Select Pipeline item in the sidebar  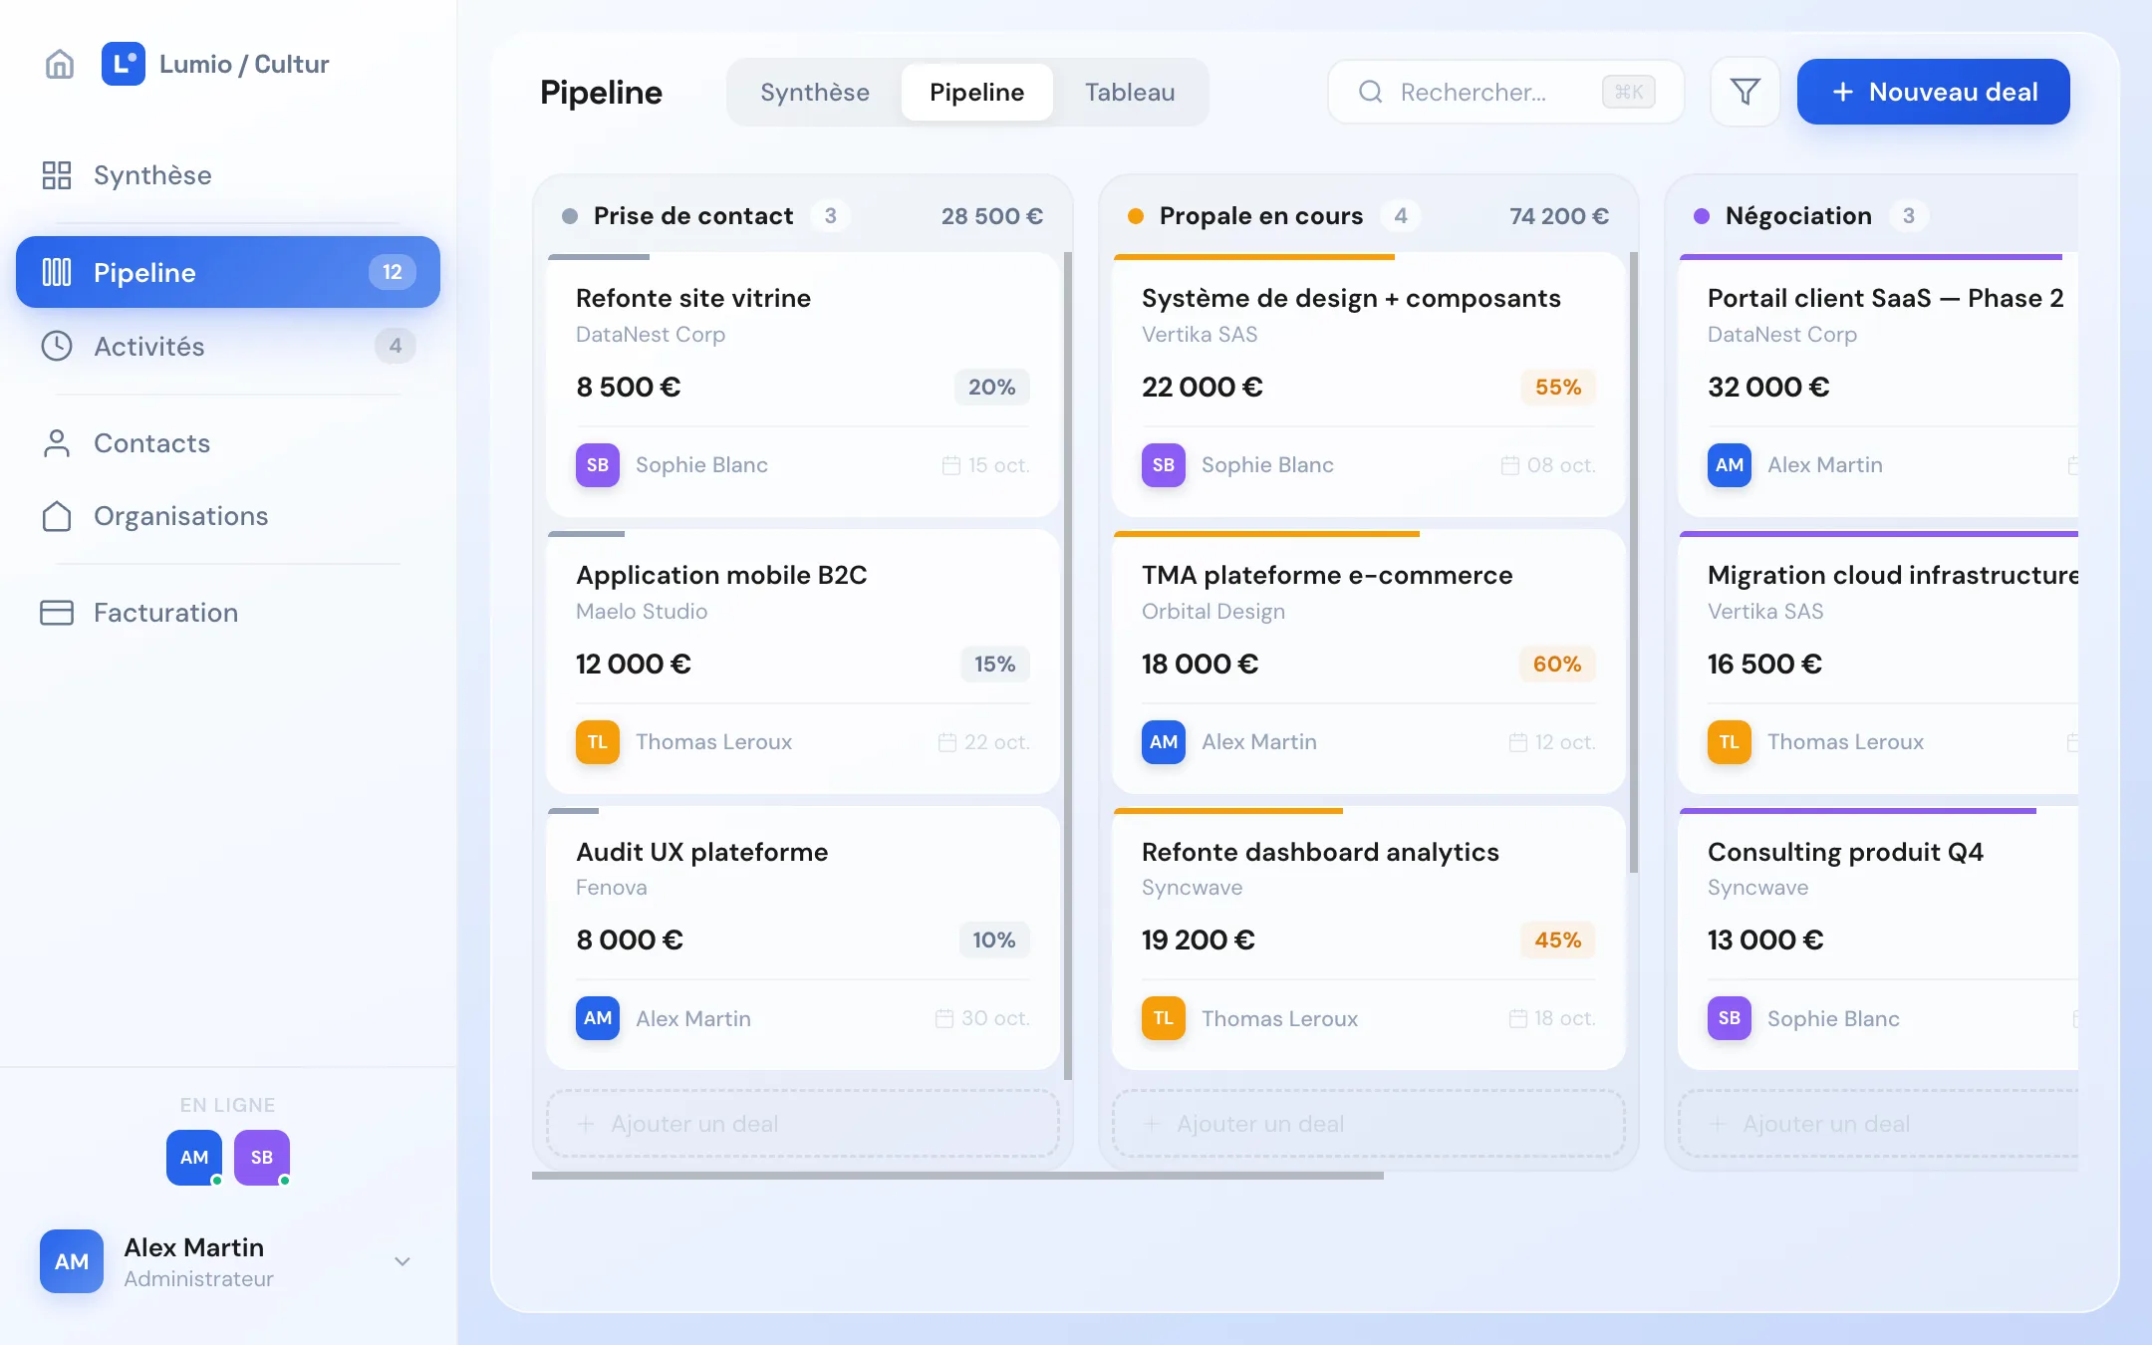click(228, 272)
